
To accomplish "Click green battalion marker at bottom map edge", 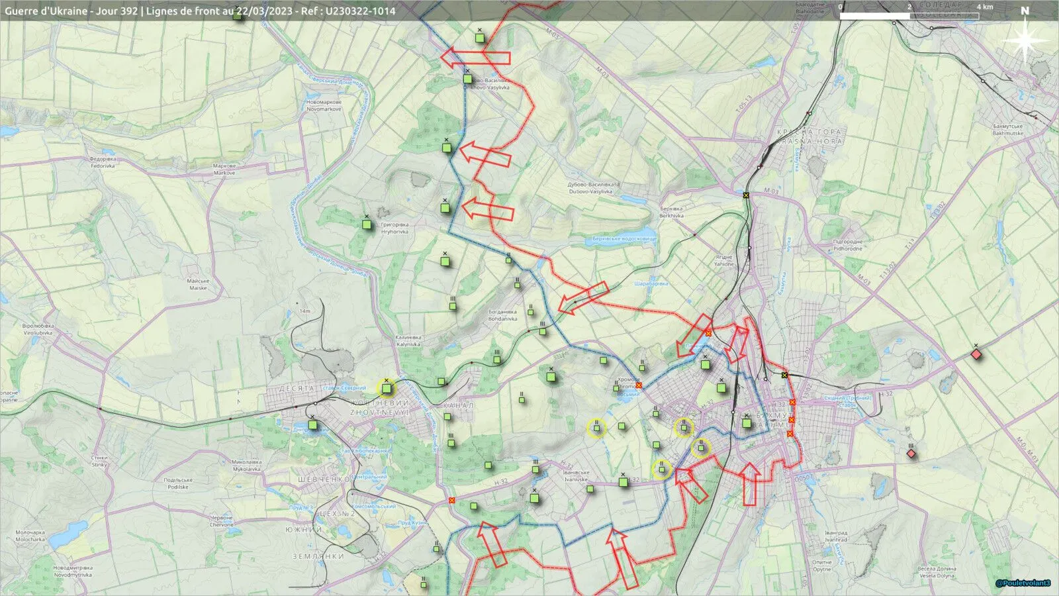I will (x=424, y=584).
